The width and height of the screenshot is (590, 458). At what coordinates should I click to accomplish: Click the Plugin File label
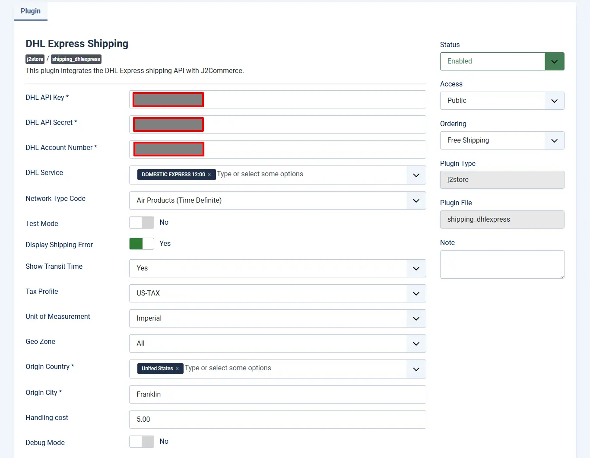tap(456, 203)
